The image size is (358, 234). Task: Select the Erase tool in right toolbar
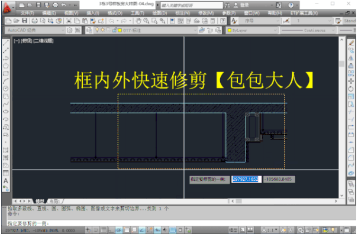tap(351, 43)
